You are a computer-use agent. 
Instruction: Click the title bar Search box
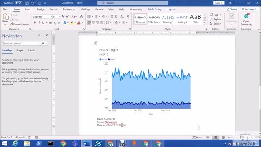tap(133, 3)
